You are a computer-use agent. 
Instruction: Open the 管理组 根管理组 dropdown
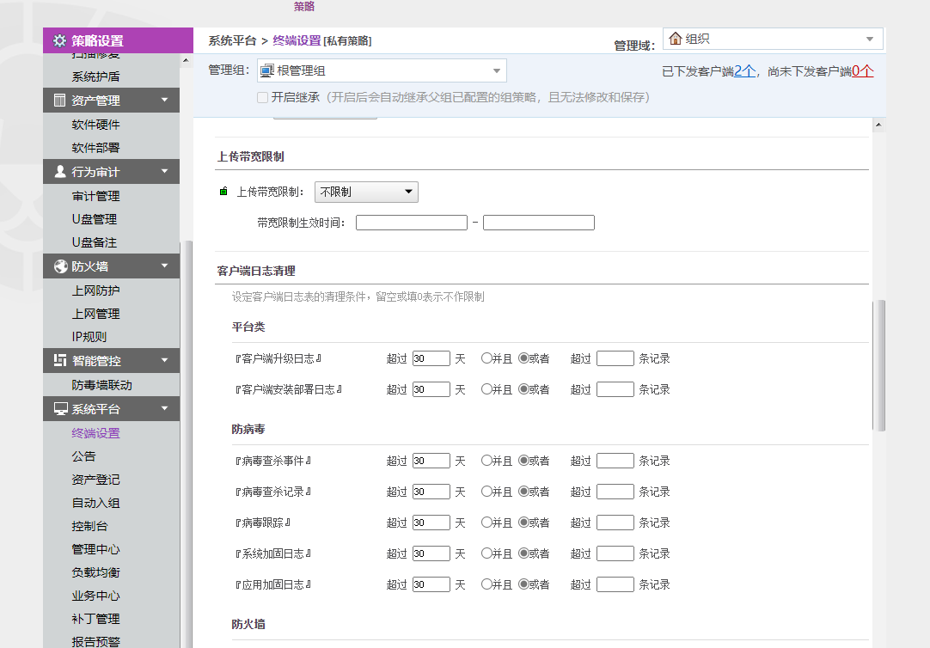click(x=382, y=70)
